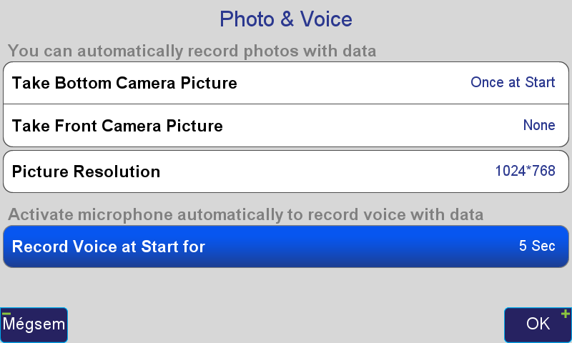This screenshot has width=572, height=343.
Task: Click the green plus icon on OK
Action: coord(565,313)
